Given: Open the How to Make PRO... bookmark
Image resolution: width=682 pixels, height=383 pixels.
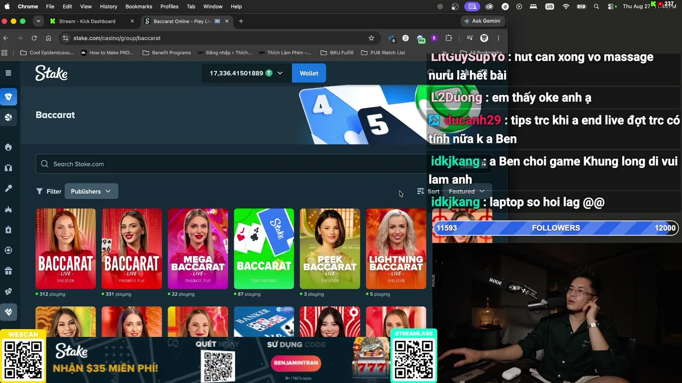Looking at the screenshot, I should pos(107,53).
